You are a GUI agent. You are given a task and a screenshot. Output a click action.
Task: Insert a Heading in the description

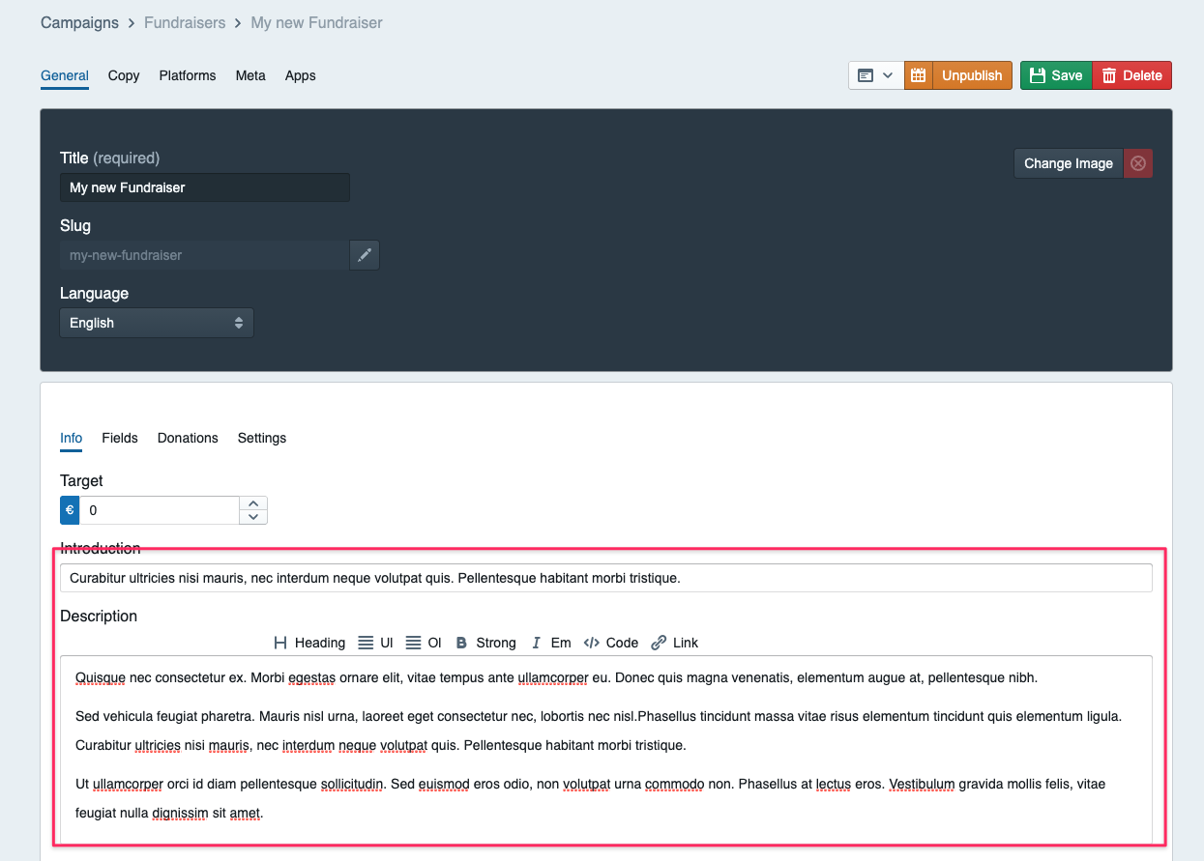309,643
